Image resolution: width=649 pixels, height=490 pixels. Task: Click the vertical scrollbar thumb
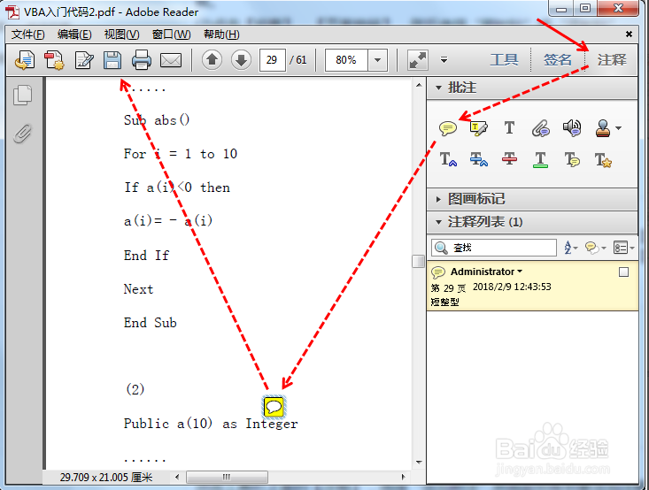point(419,261)
